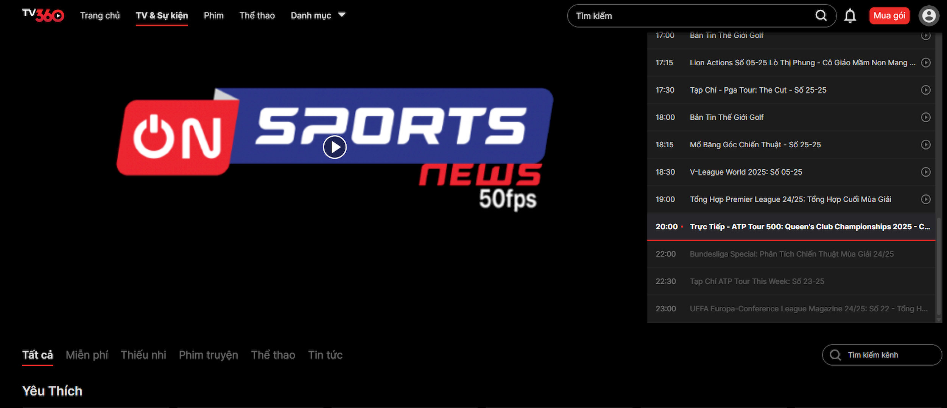Open 17:15 Lion Actions Số 05-25 program title

pos(802,63)
